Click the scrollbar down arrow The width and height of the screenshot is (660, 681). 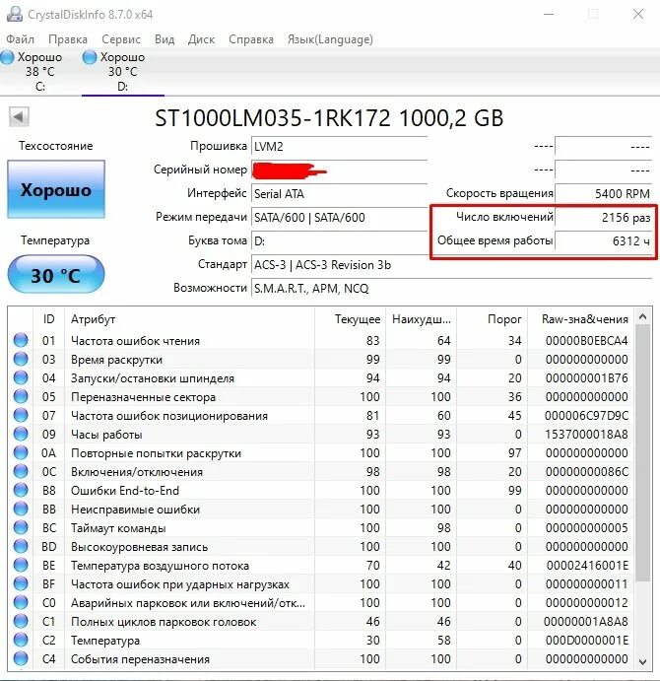tap(643, 661)
